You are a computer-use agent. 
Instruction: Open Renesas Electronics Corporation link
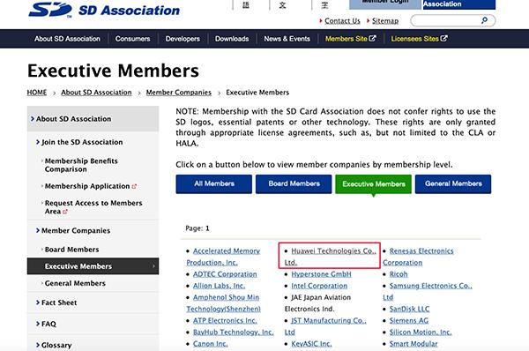(418, 257)
